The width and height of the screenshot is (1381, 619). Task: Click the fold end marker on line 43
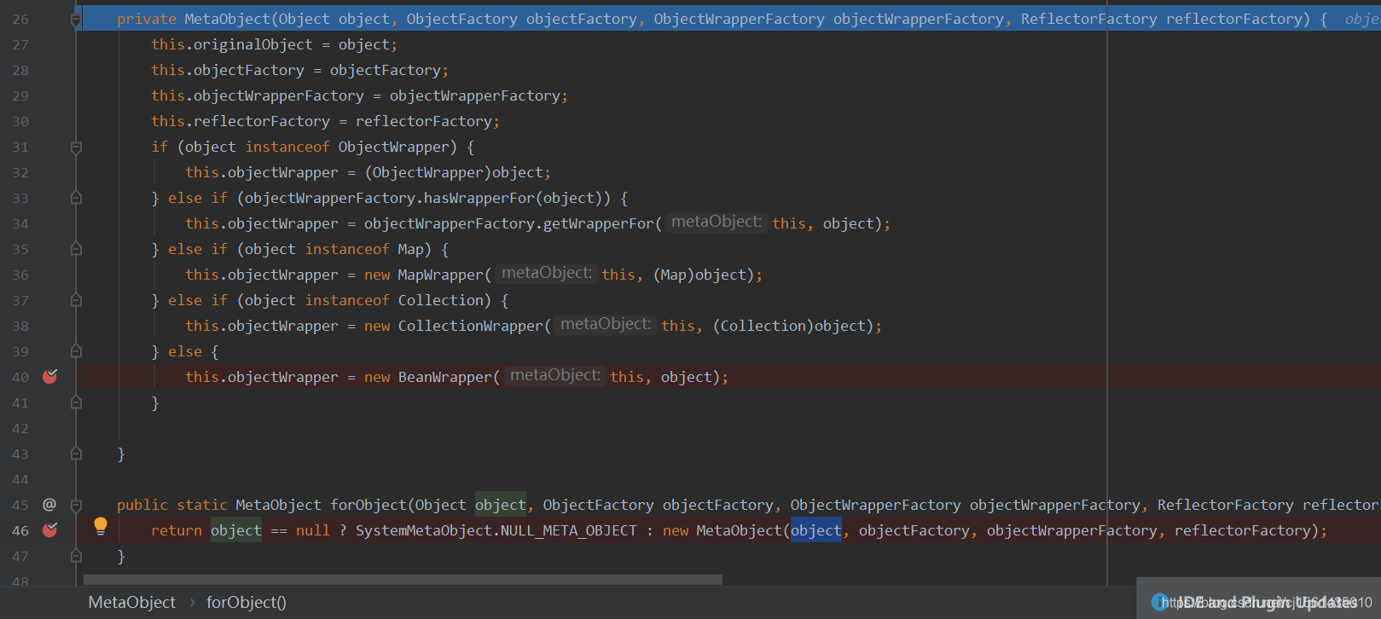coord(76,454)
